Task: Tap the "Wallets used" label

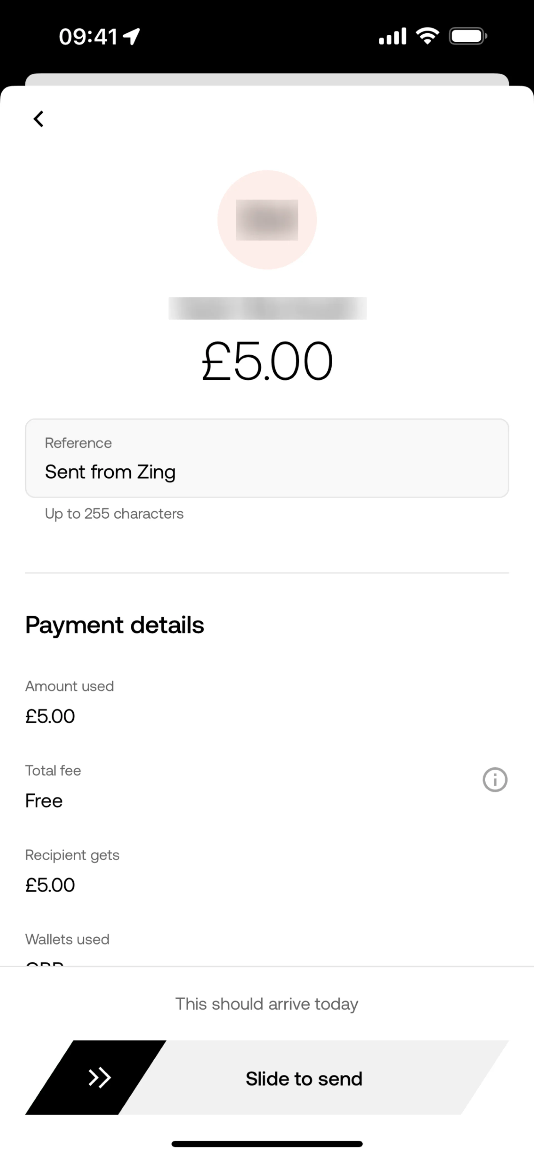Action: pos(67,939)
